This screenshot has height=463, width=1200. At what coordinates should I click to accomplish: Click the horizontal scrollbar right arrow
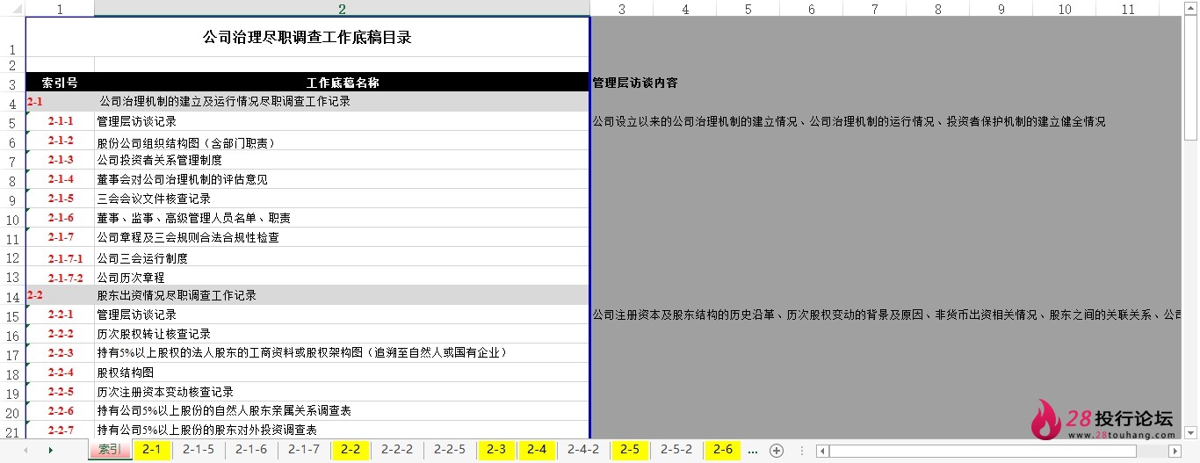coord(1175,452)
